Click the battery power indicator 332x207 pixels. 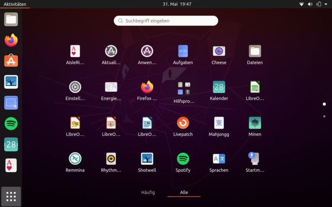click(x=319, y=4)
